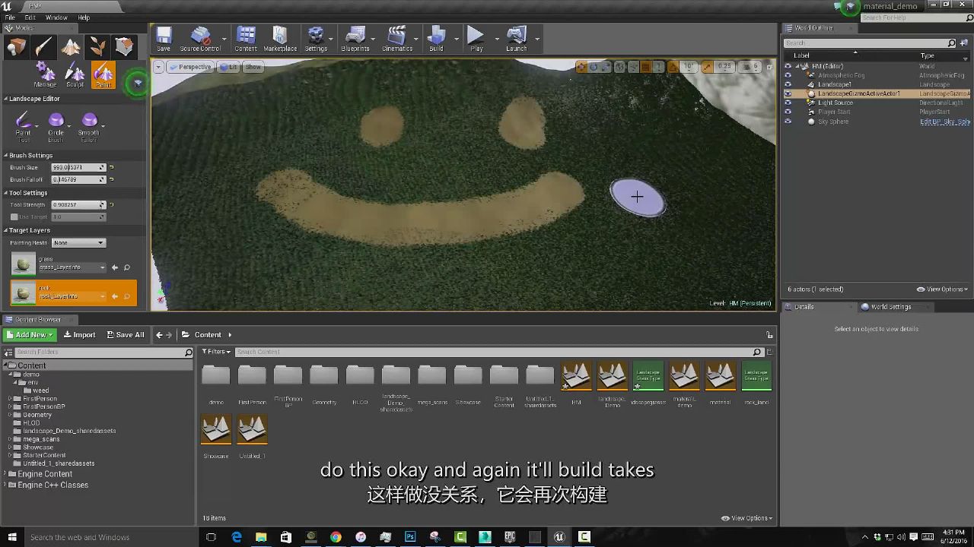Toggle visibility of Light Source actor
Image resolution: width=974 pixels, height=547 pixels.
pyautogui.click(x=788, y=103)
